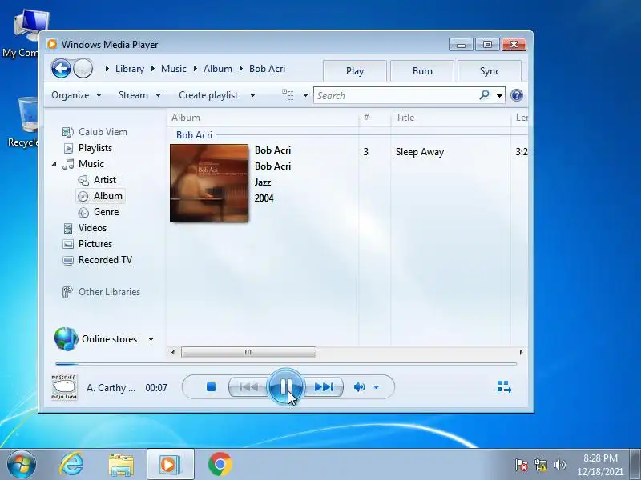Click the 00:07 elapsed time display
The height and width of the screenshot is (480, 641).
click(x=155, y=387)
